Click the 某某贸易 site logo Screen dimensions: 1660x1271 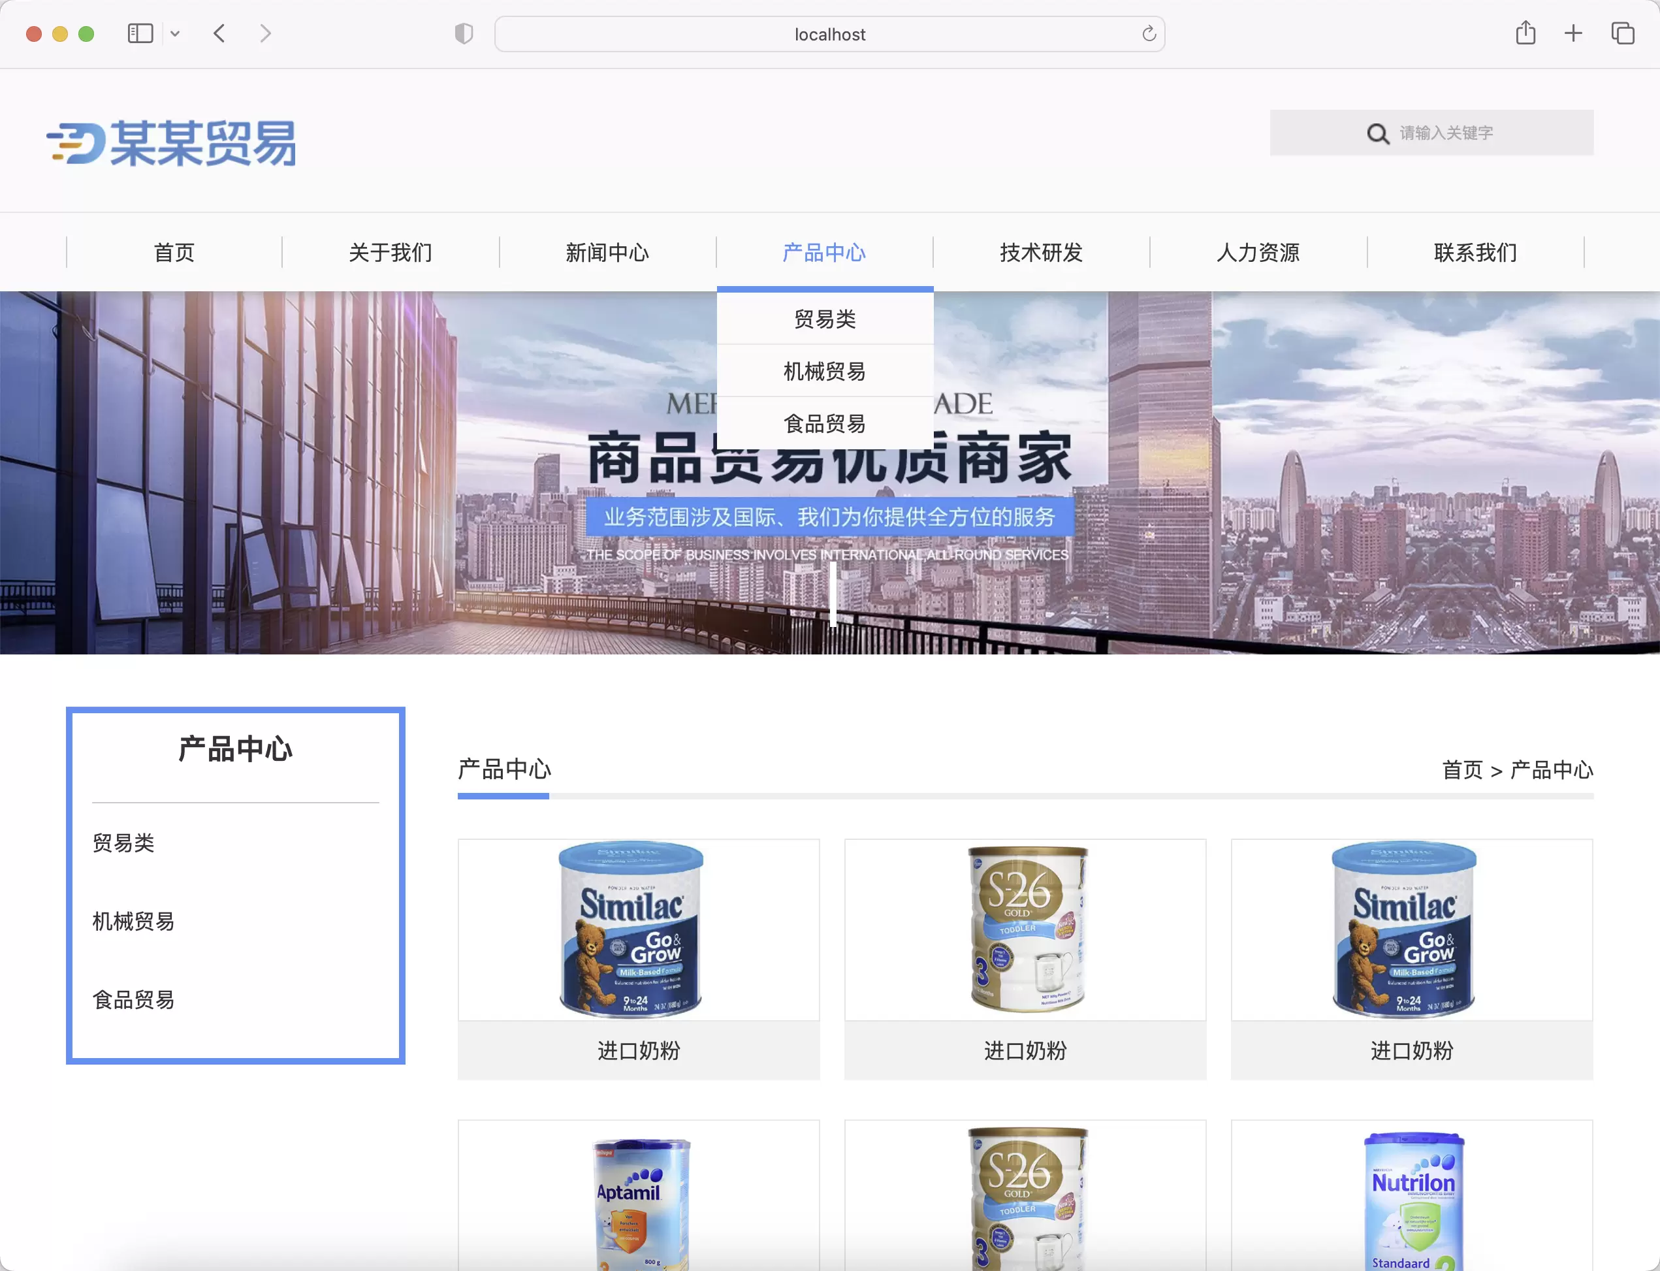tap(172, 142)
